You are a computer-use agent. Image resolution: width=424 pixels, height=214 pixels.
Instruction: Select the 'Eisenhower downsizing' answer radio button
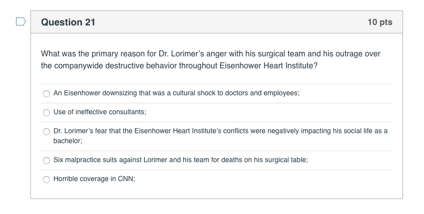click(46, 93)
